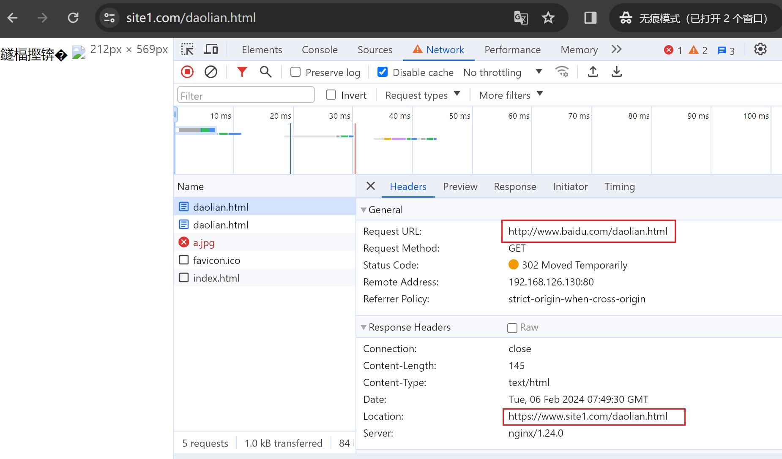Switch to Console tab
This screenshot has height=459, width=782.
pyautogui.click(x=320, y=50)
